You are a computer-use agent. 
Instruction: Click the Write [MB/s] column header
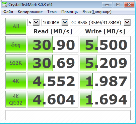coord(105,31)
